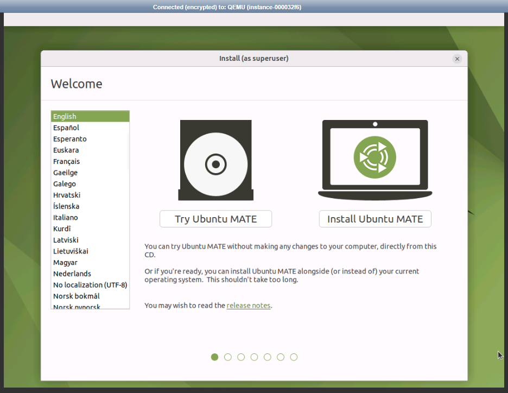The height and width of the screenshot is (393, 508).
Task: Select Norsk bokmål language entry
Action: (77, 296)
